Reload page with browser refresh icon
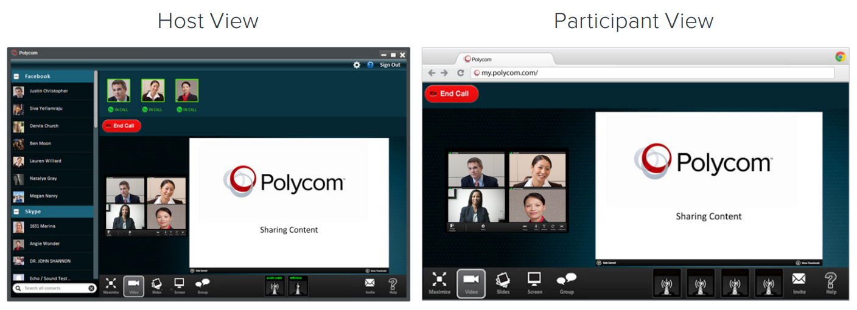This screenshot has height=310, width=857. click(461, 72)
